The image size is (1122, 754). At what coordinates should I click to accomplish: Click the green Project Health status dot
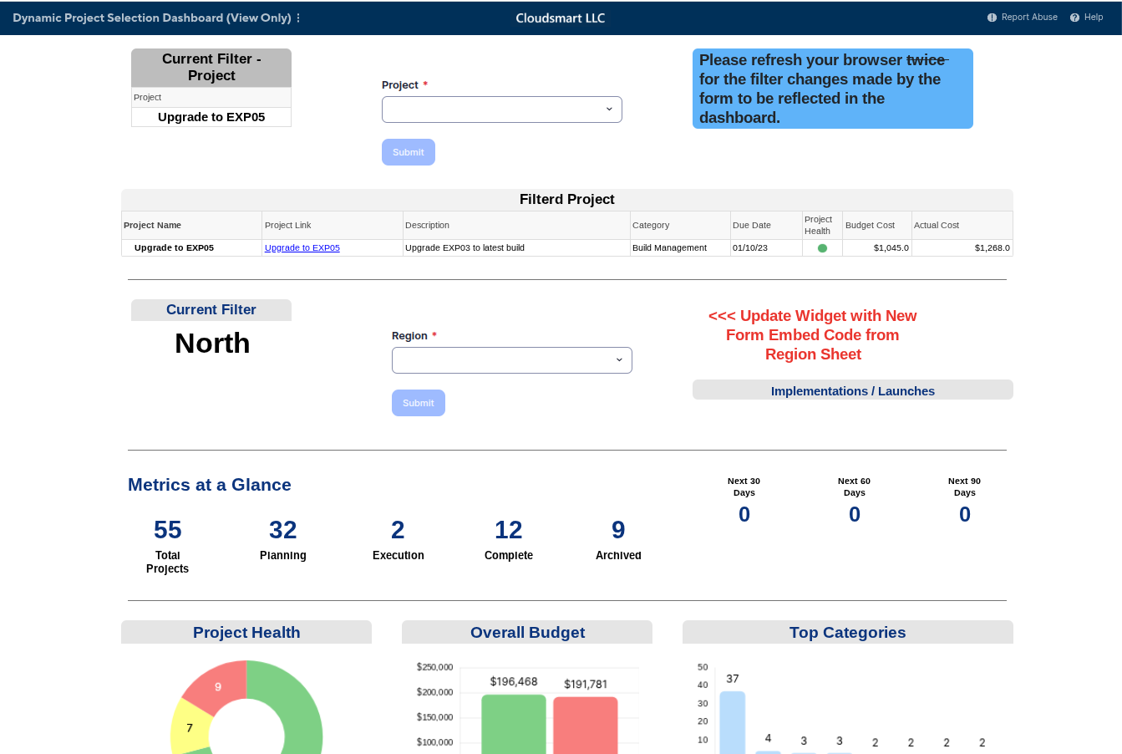point(822,248)
